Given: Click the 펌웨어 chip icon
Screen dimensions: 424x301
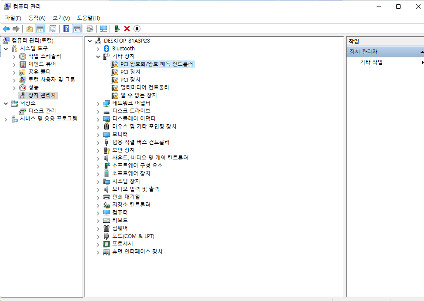Looking at the screenshot, I should click(107, 228).
